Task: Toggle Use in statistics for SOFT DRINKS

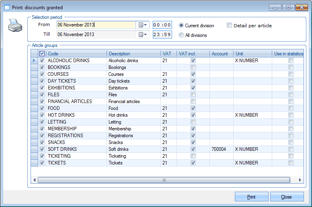Action: pos(291,149)
